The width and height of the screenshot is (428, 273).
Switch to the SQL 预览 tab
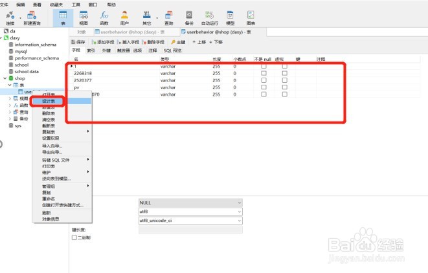172,50
